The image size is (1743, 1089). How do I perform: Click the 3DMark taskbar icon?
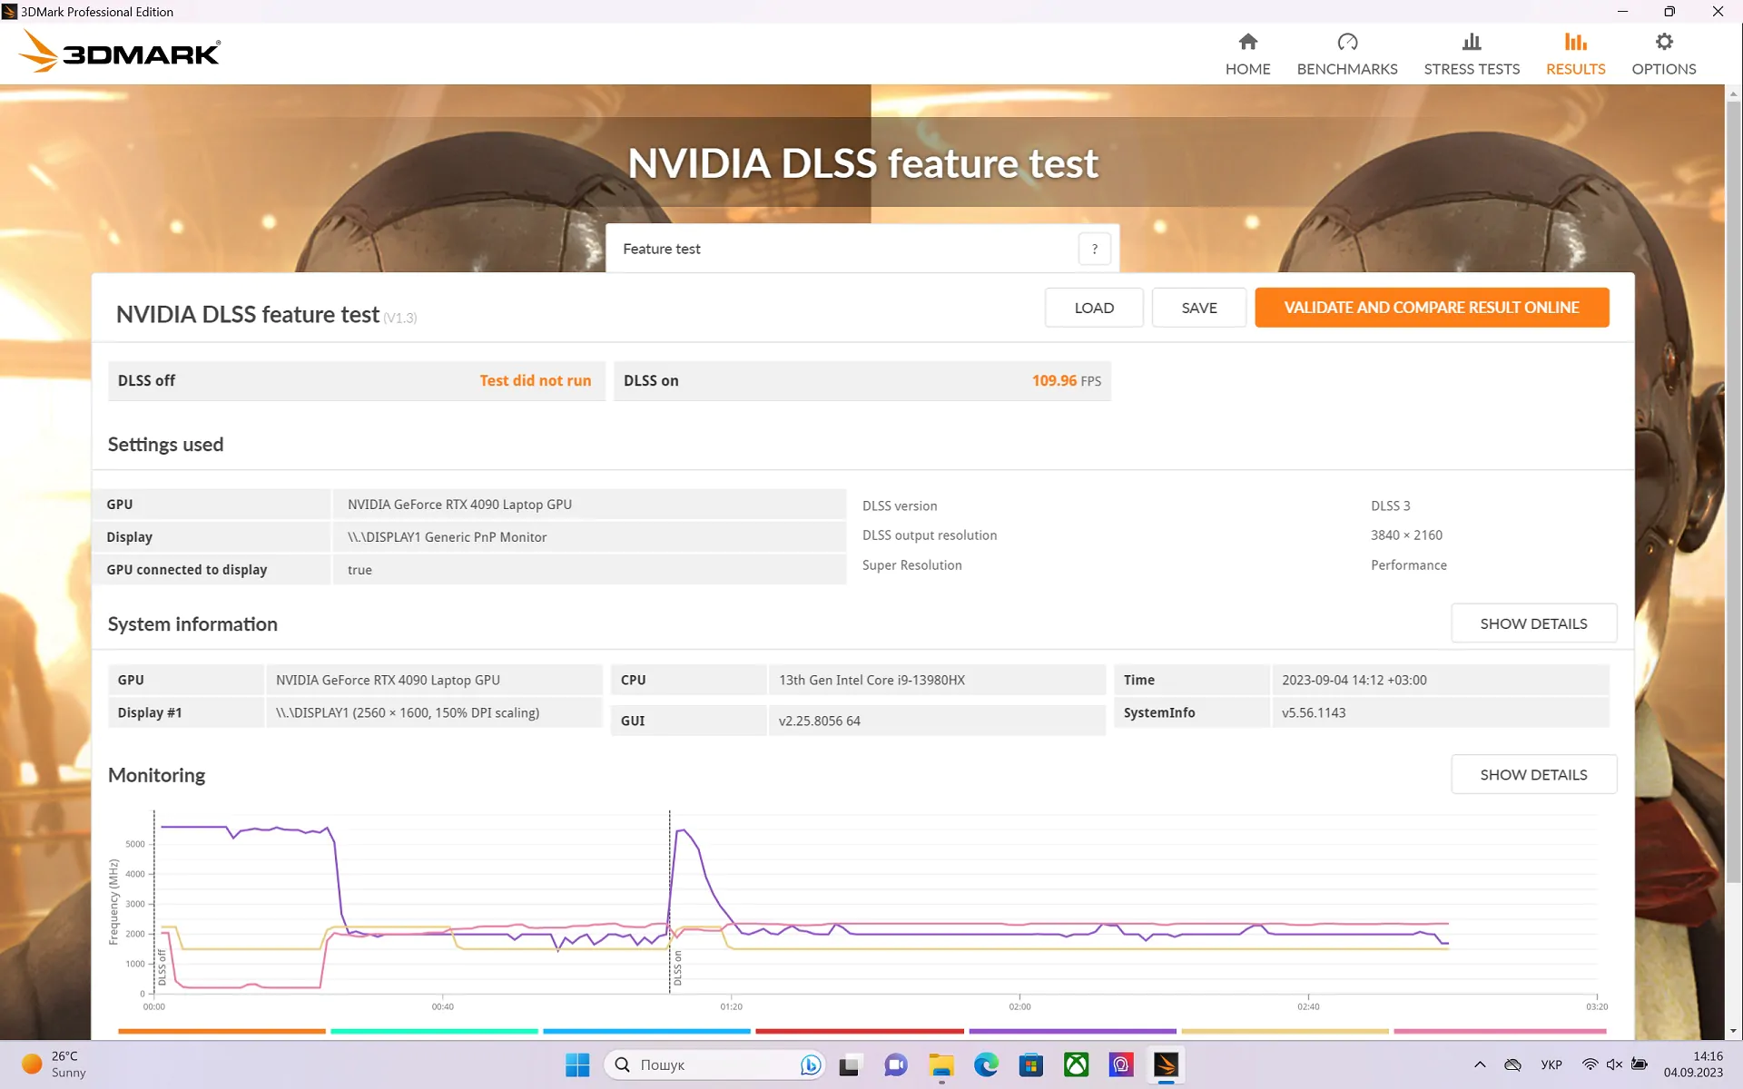[1167, 1064]
